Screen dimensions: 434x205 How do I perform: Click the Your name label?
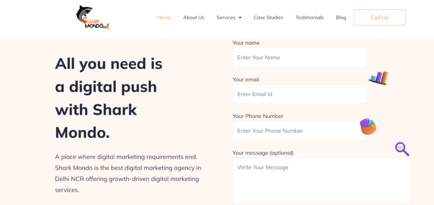[246, 43]
